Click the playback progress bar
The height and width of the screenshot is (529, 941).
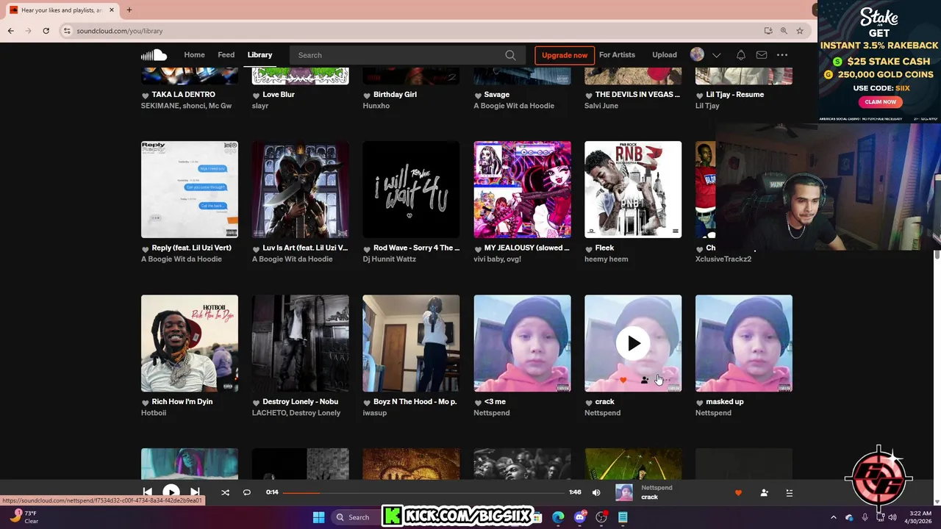coord(424,492)
